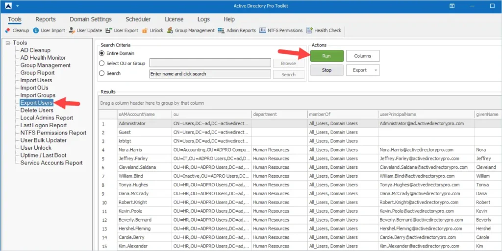Click the Unlock toolbar icon
Viewport: 502px width, 251px height.
(152, 30)
